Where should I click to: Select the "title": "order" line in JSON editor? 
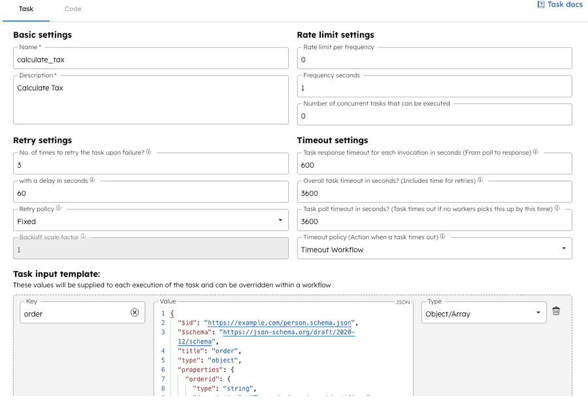point(209,351)
